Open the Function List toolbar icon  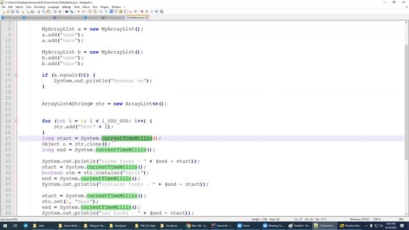pyautogui.click(x=125, y=11)
